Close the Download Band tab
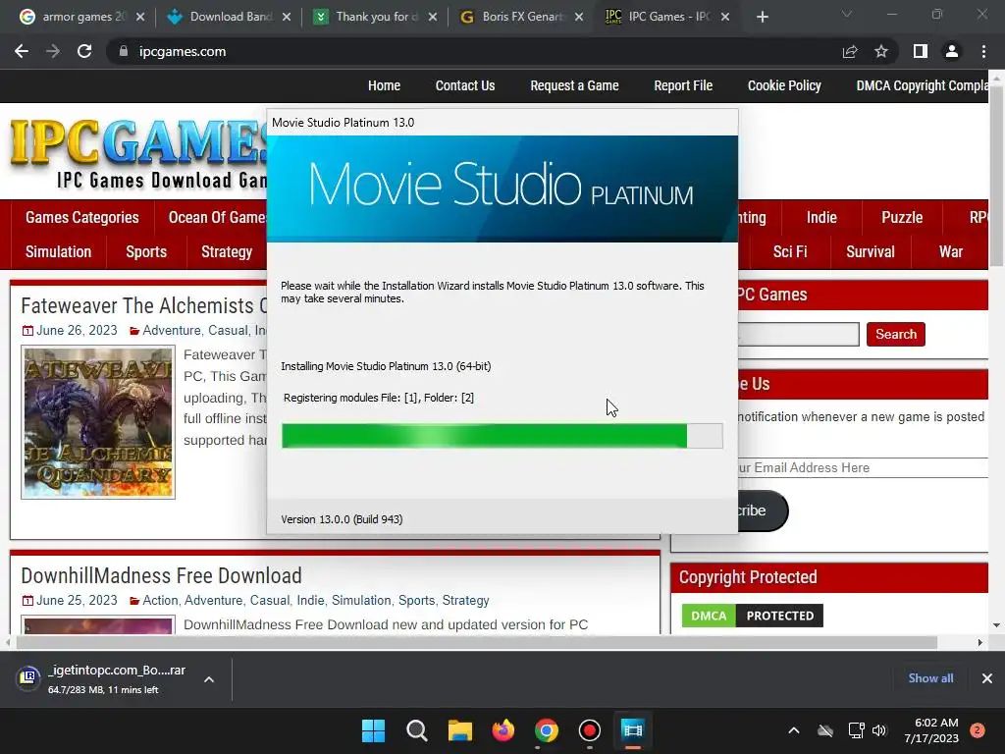 point(287,17)
